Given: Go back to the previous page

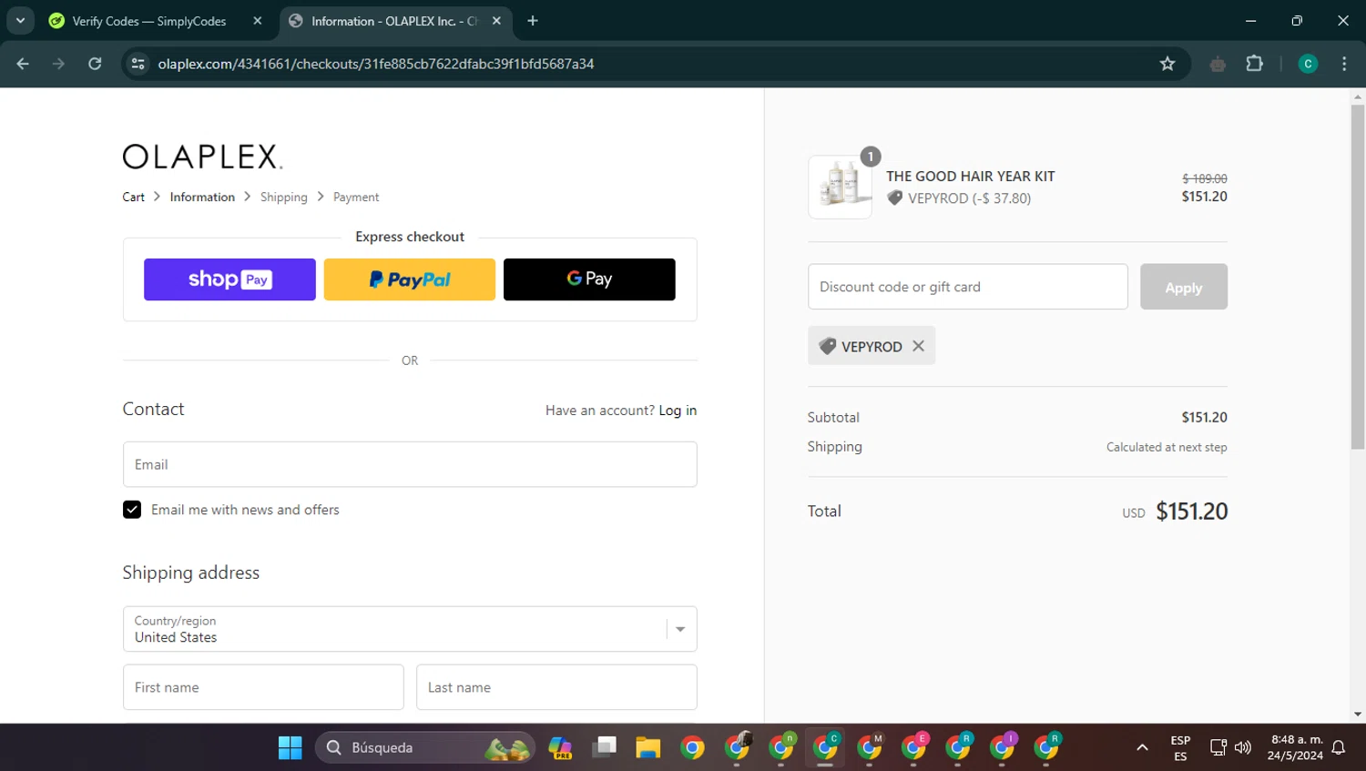Looking at the screenshot, I should [x=23, y=64].
